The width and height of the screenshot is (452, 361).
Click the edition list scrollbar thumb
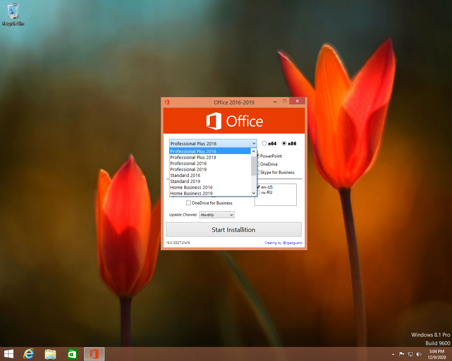(x=254, y=166)
